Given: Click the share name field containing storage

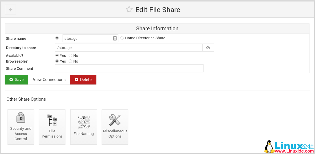Looking at the screenshot, I should click(x=87, y=38).
